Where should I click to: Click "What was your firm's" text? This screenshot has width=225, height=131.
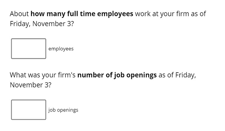43,75
